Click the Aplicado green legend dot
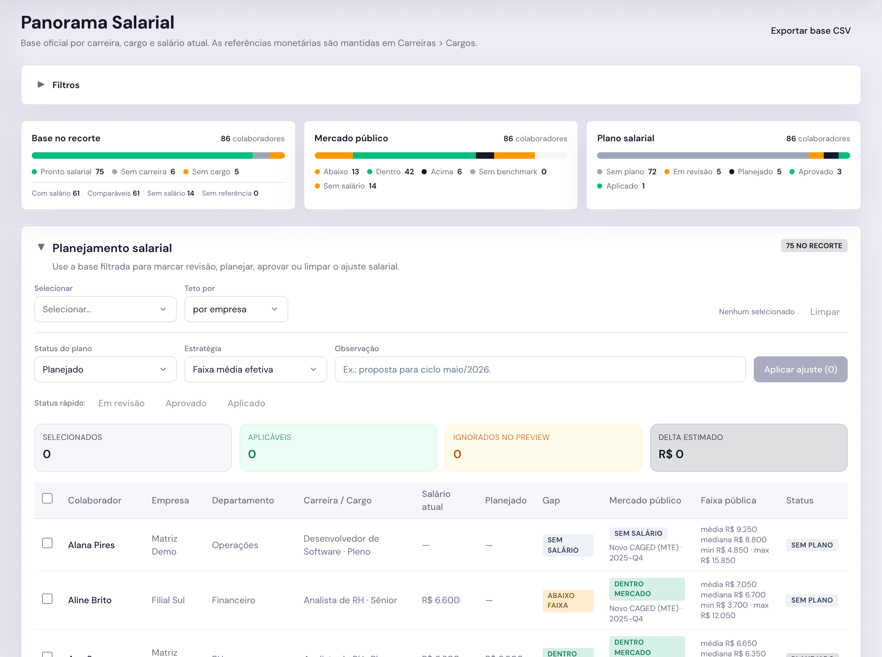882x657 pixels. (600, 186)
